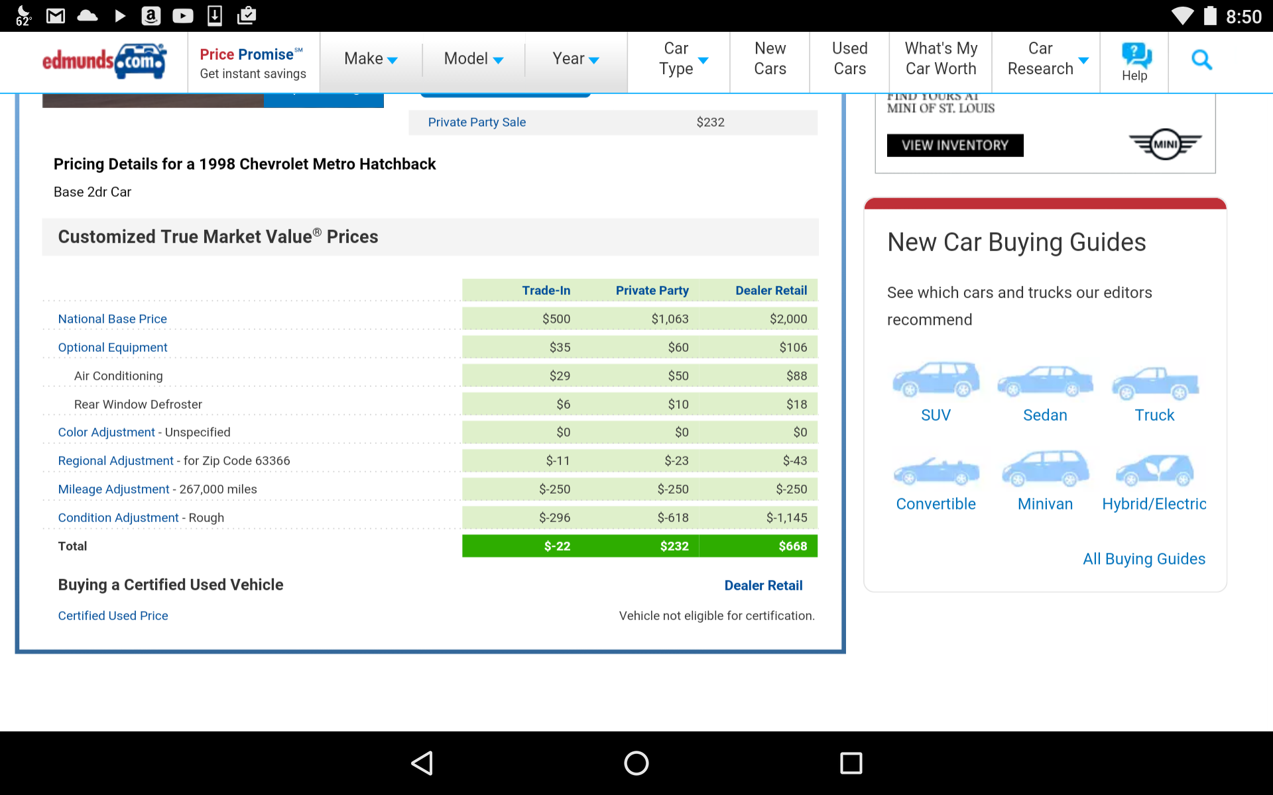Tap the Android recent apps button
This screenshot has height=795, width=1273.
coord(851,763)
